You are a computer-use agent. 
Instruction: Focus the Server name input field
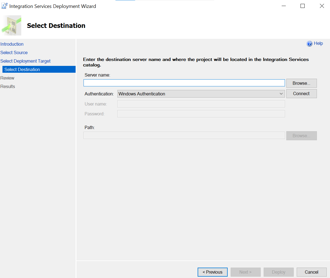(184, 83)
